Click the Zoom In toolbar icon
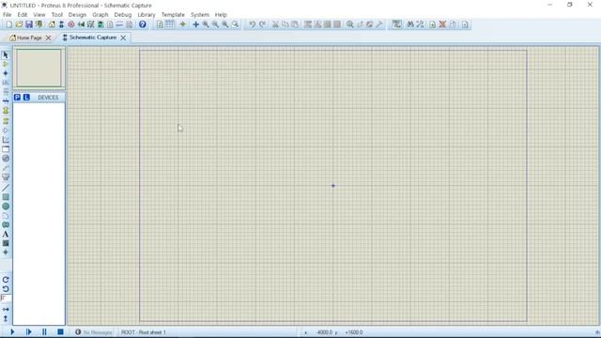 [206, 24]
